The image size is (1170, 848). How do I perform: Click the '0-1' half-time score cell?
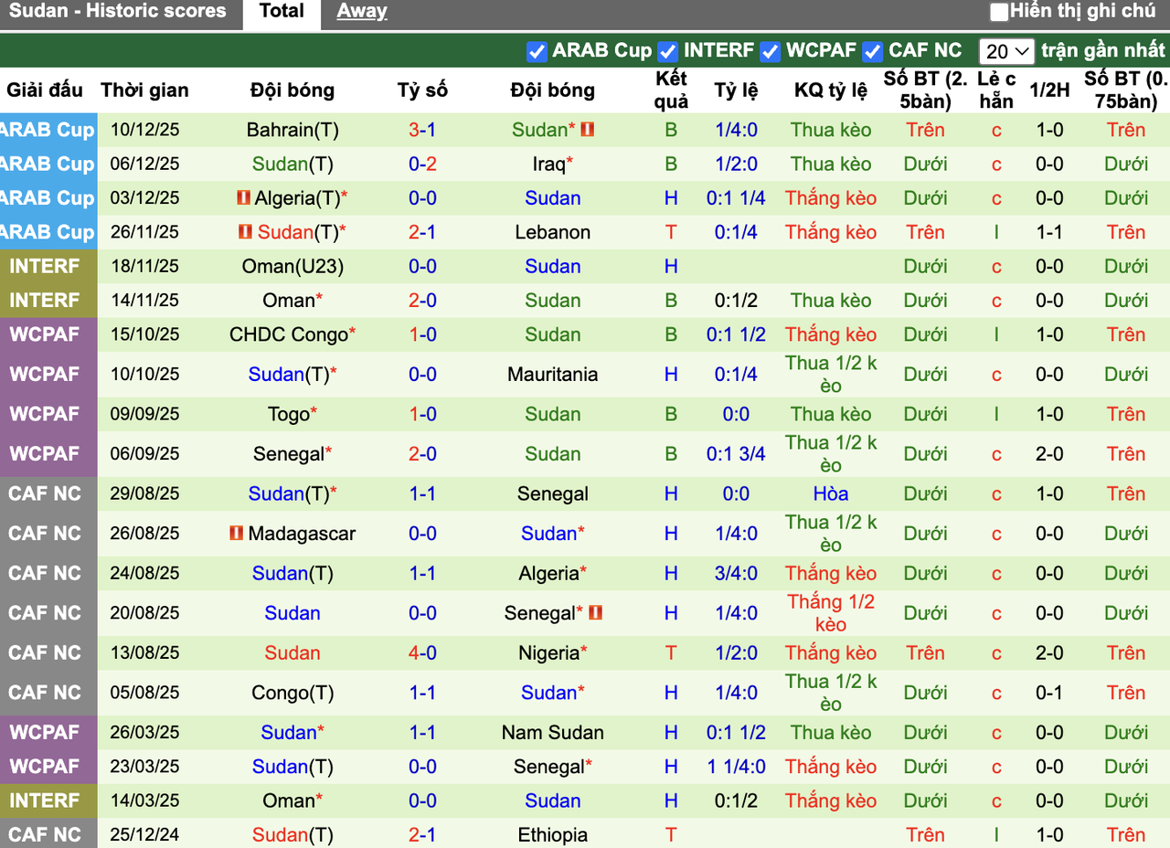pyautogui.click(x=1049, y=693)
